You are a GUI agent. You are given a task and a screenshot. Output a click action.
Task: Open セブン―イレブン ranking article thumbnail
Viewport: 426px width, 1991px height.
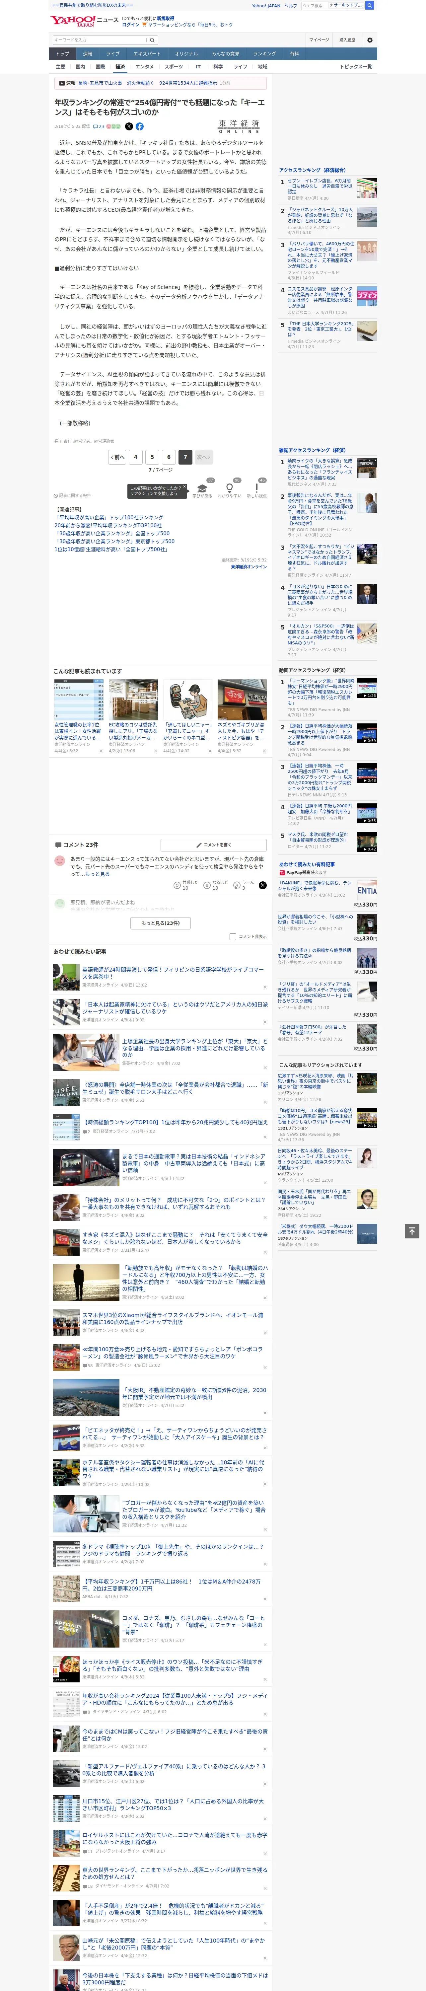(367, 188)
